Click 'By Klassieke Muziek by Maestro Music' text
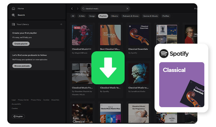The width and height of the screenshot is (216, 127). tap(82, 93)
